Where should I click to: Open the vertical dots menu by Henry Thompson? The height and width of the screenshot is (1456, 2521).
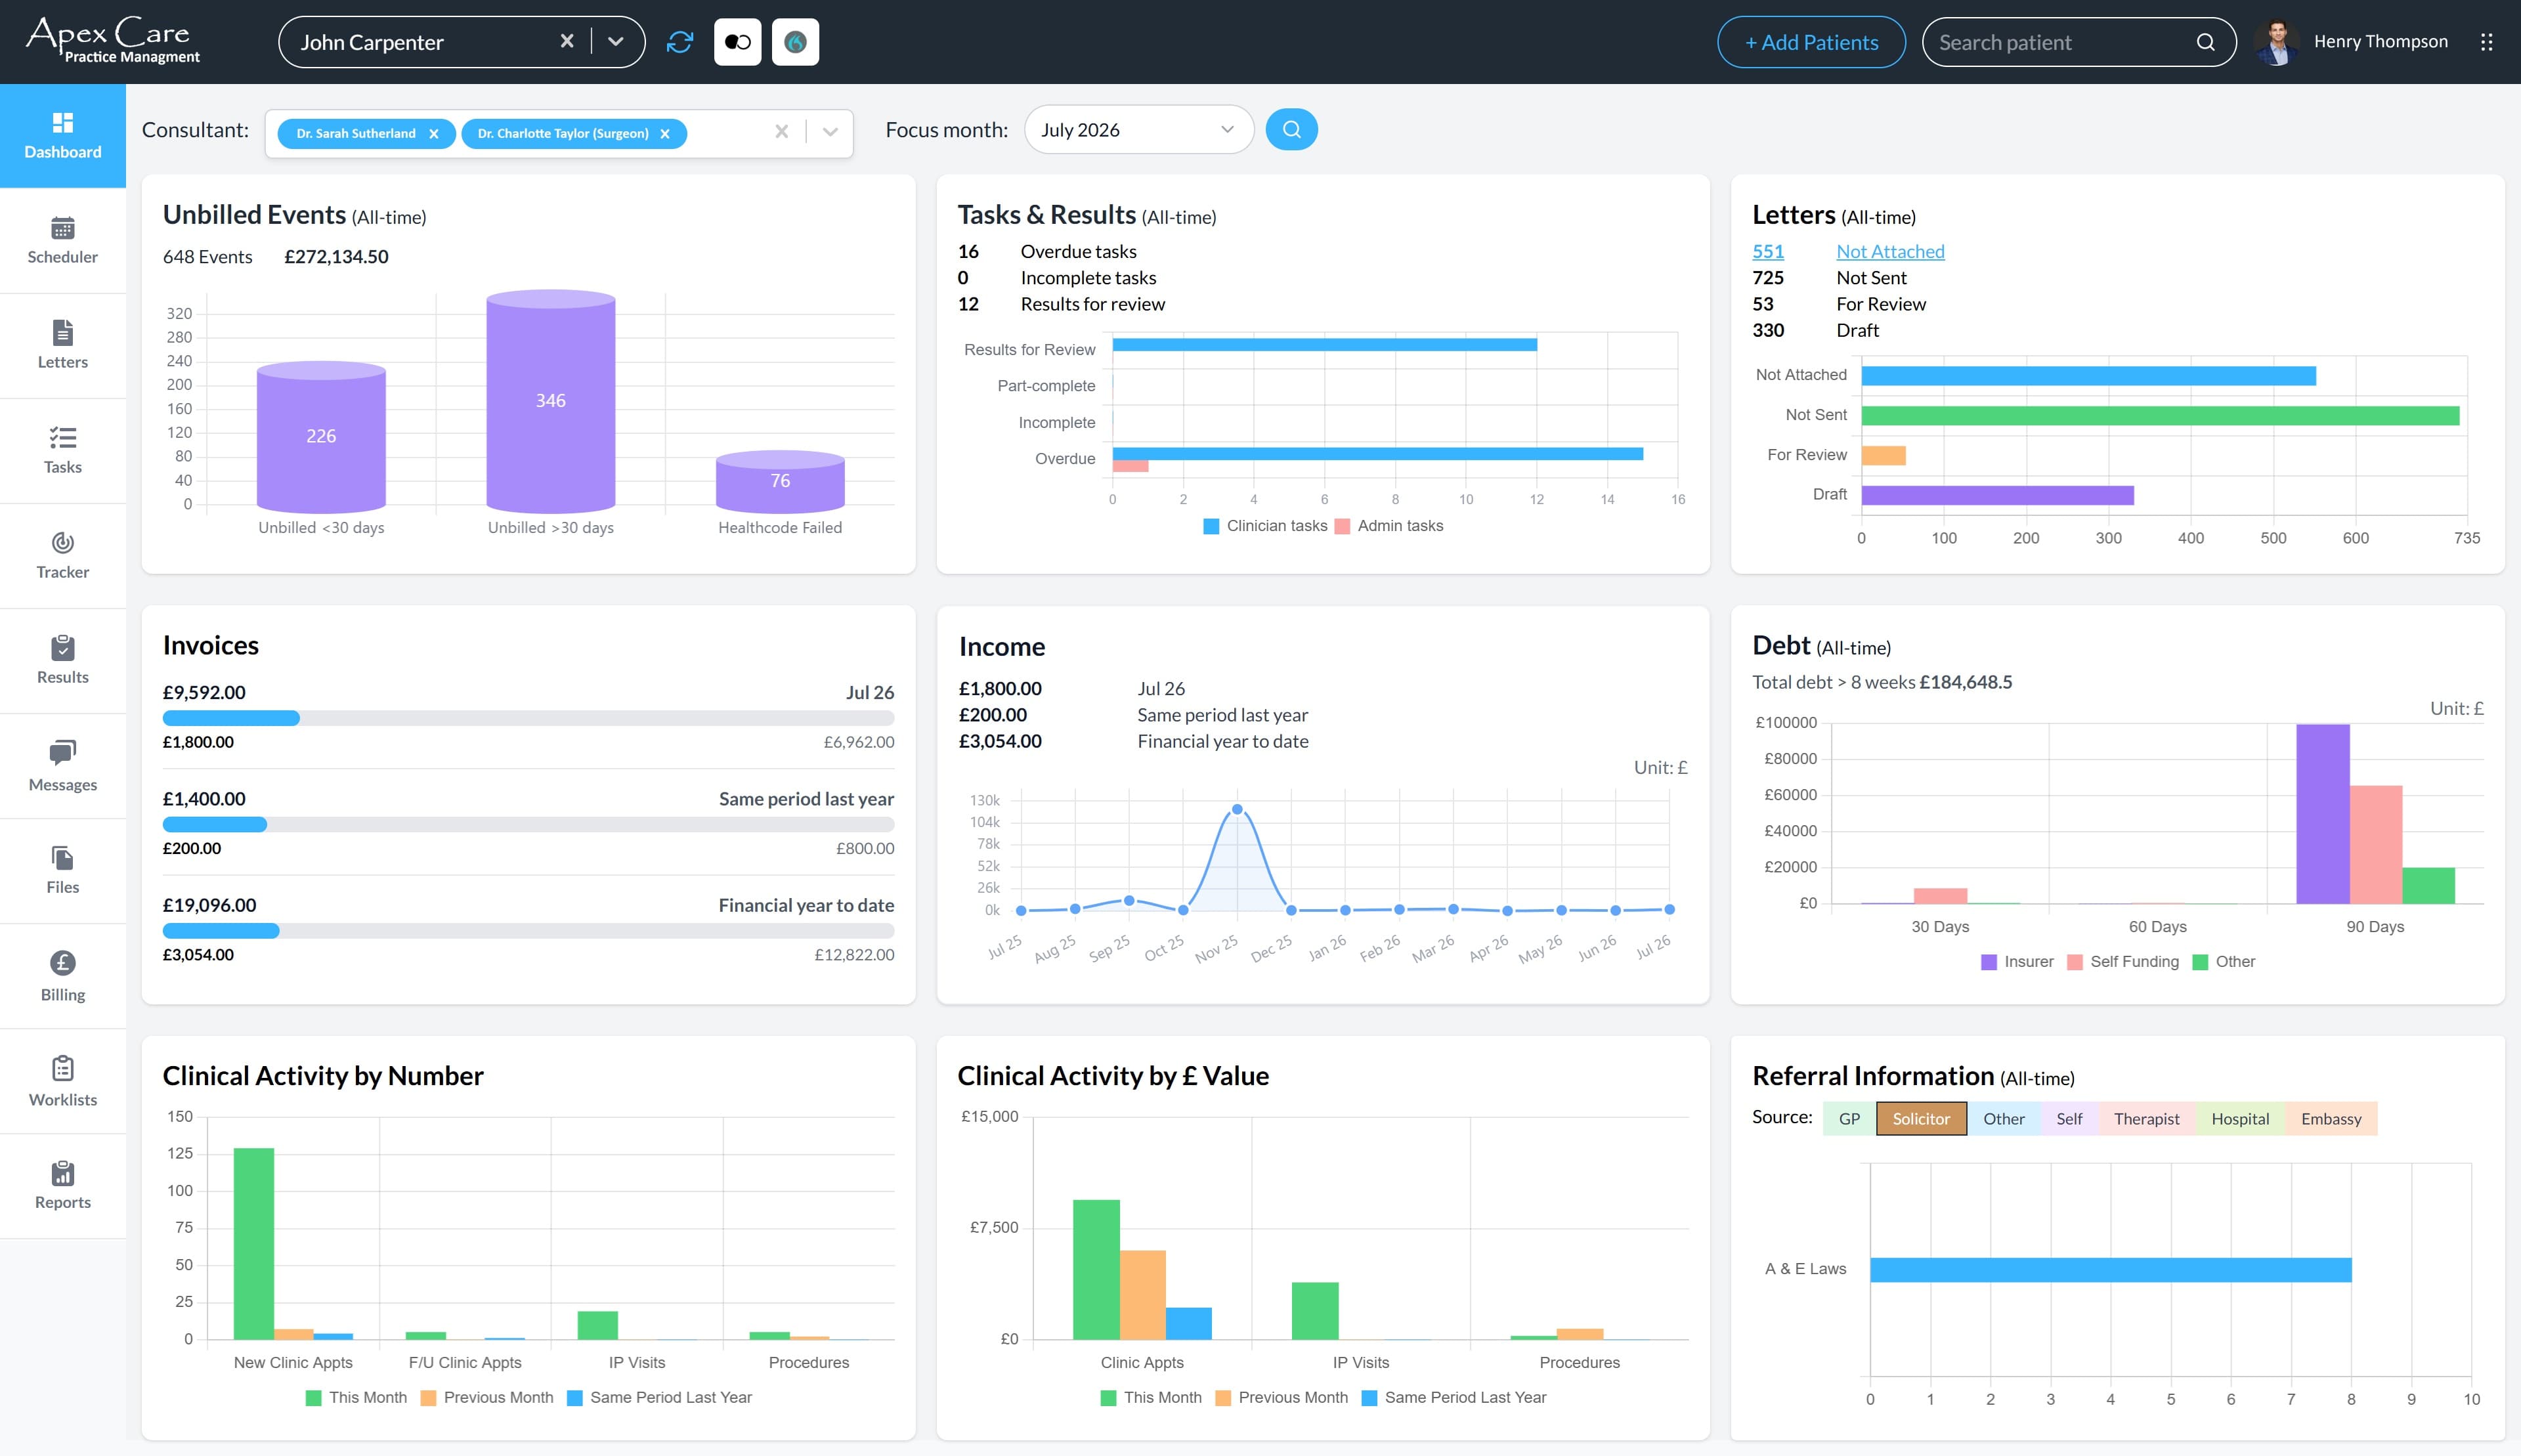pyautogui.click(x=2486, y=42)
